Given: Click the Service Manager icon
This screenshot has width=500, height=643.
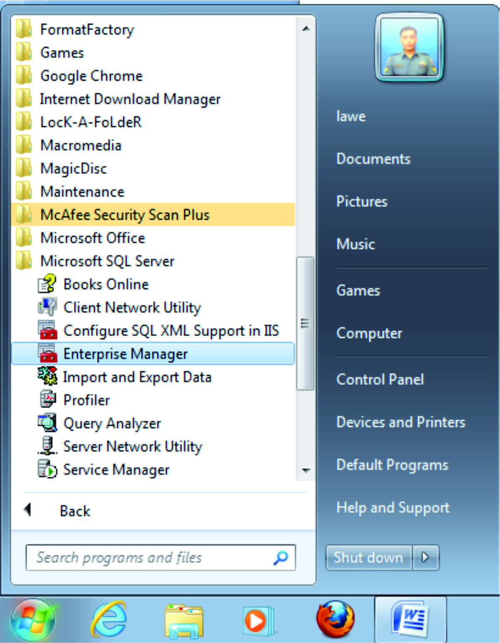Looking at the screenshot, I should coord(47,469).
